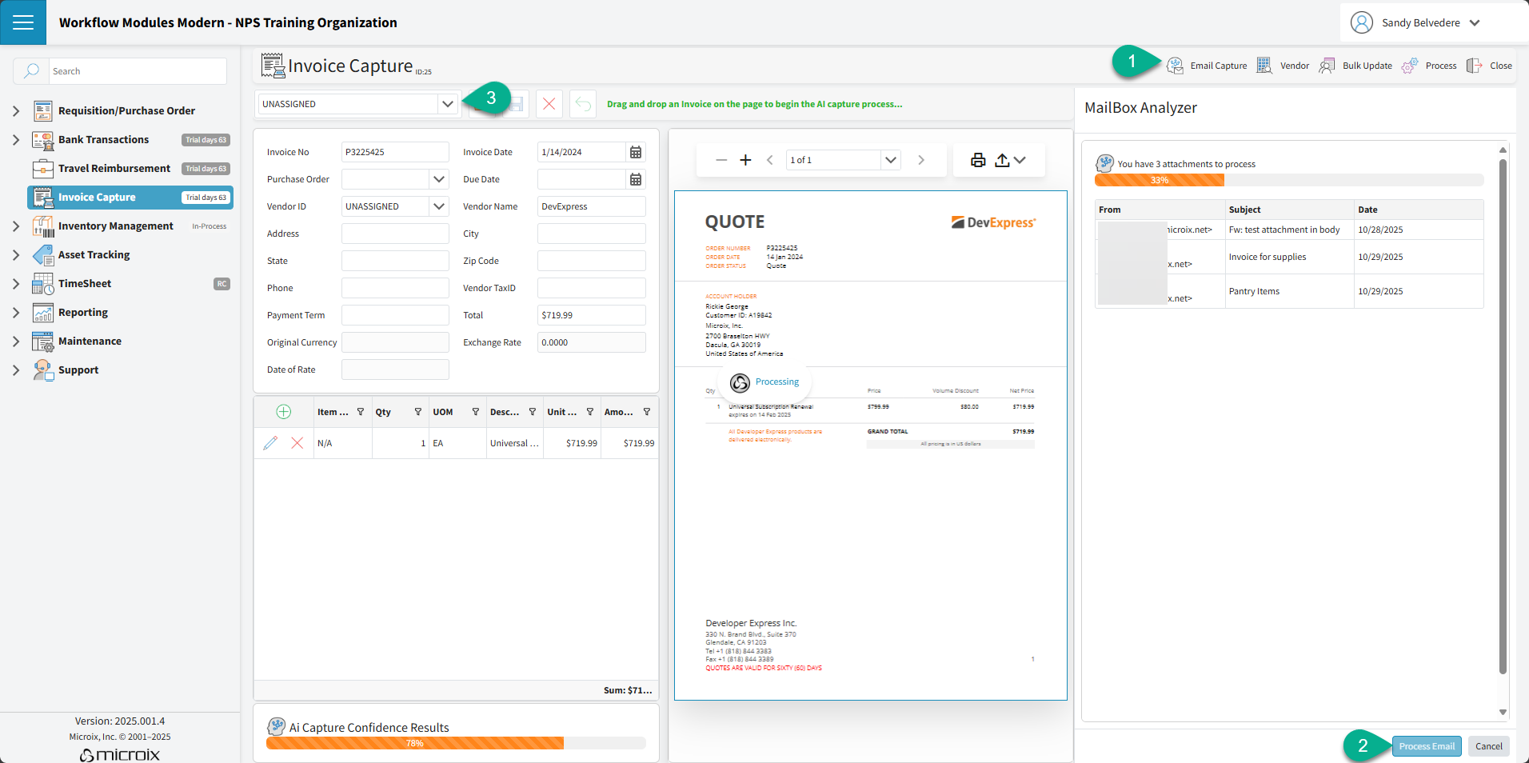1529x763 pixels.
Task: Click the Process Email button
Action: (1427, 746)
